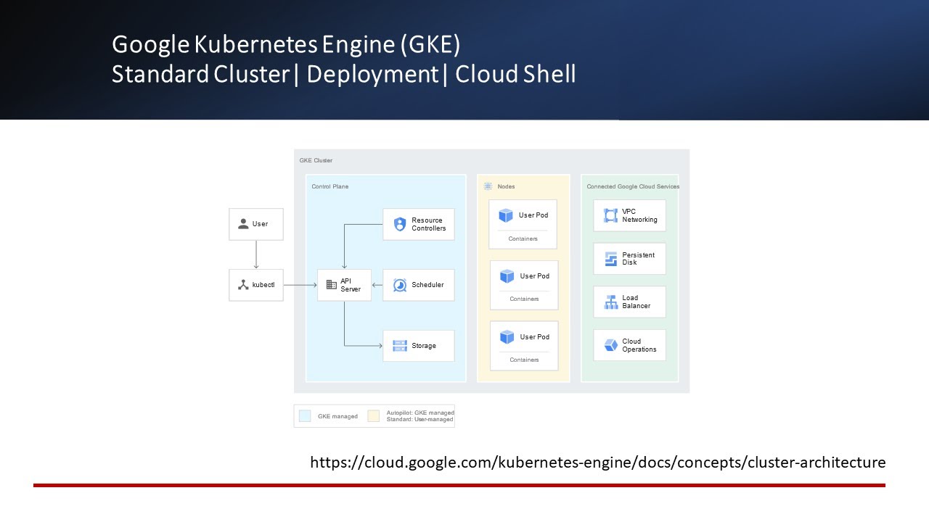This screenshot has height=522, width=929.
Task: Click the GKE managed blue legend swatch
Action: tap(304, 416)
